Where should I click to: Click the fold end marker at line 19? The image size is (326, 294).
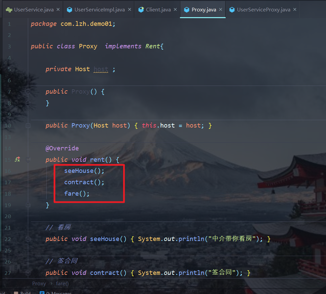(28, 205)
